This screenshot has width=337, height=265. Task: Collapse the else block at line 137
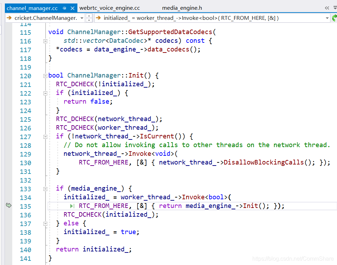pyautogui.click(x=45, y=224)
